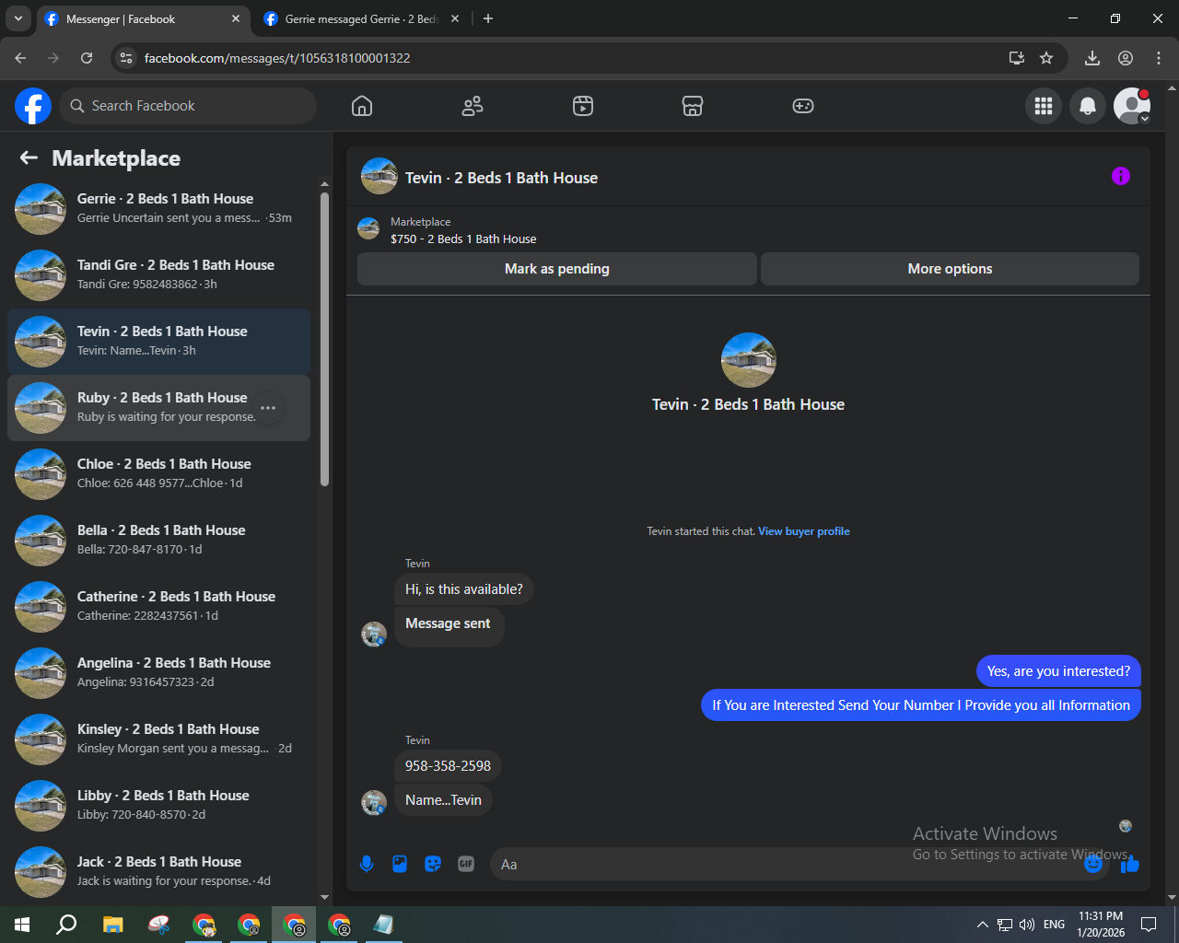Open Jack conversation in sidebar

[x=159, y=872]
